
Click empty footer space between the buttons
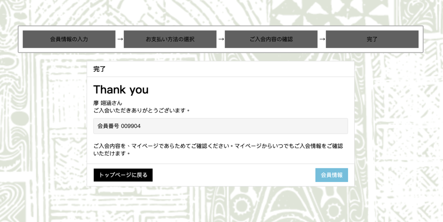click(x=234, y=175)
